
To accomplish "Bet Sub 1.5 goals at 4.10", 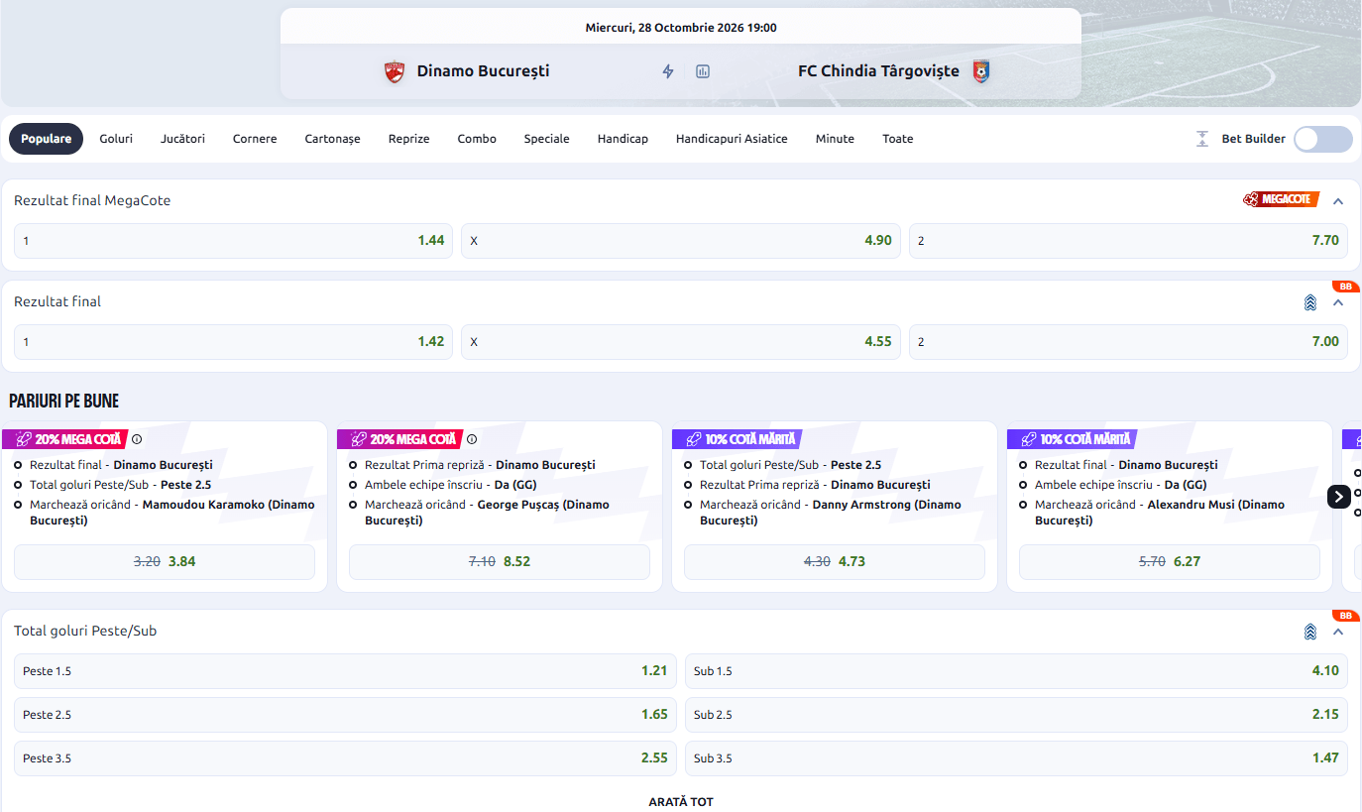I will tap(1016, 671).
